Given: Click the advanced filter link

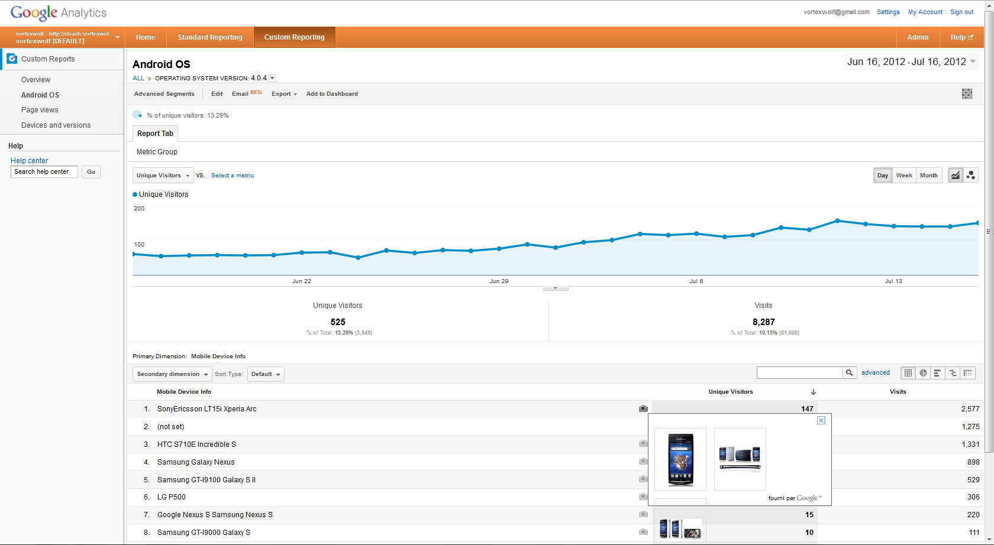Looking at the screenshot, I should coord(876,372).
